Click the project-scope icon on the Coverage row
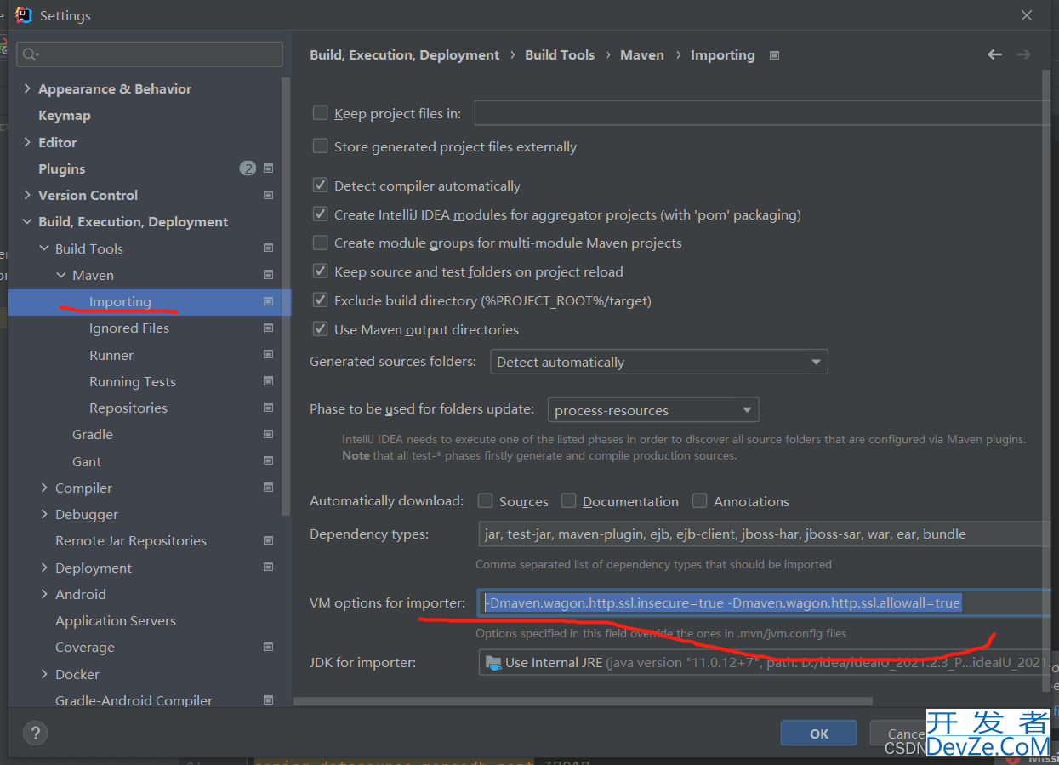Viewport: 1059px width, 765px height. [269, 647]
